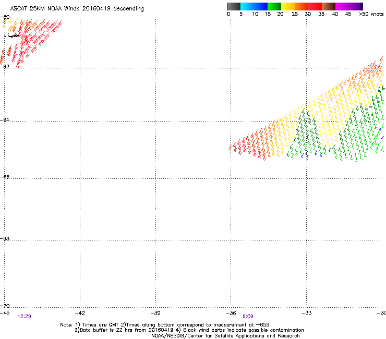Click the -64 latitude axis label

[5, 120]
